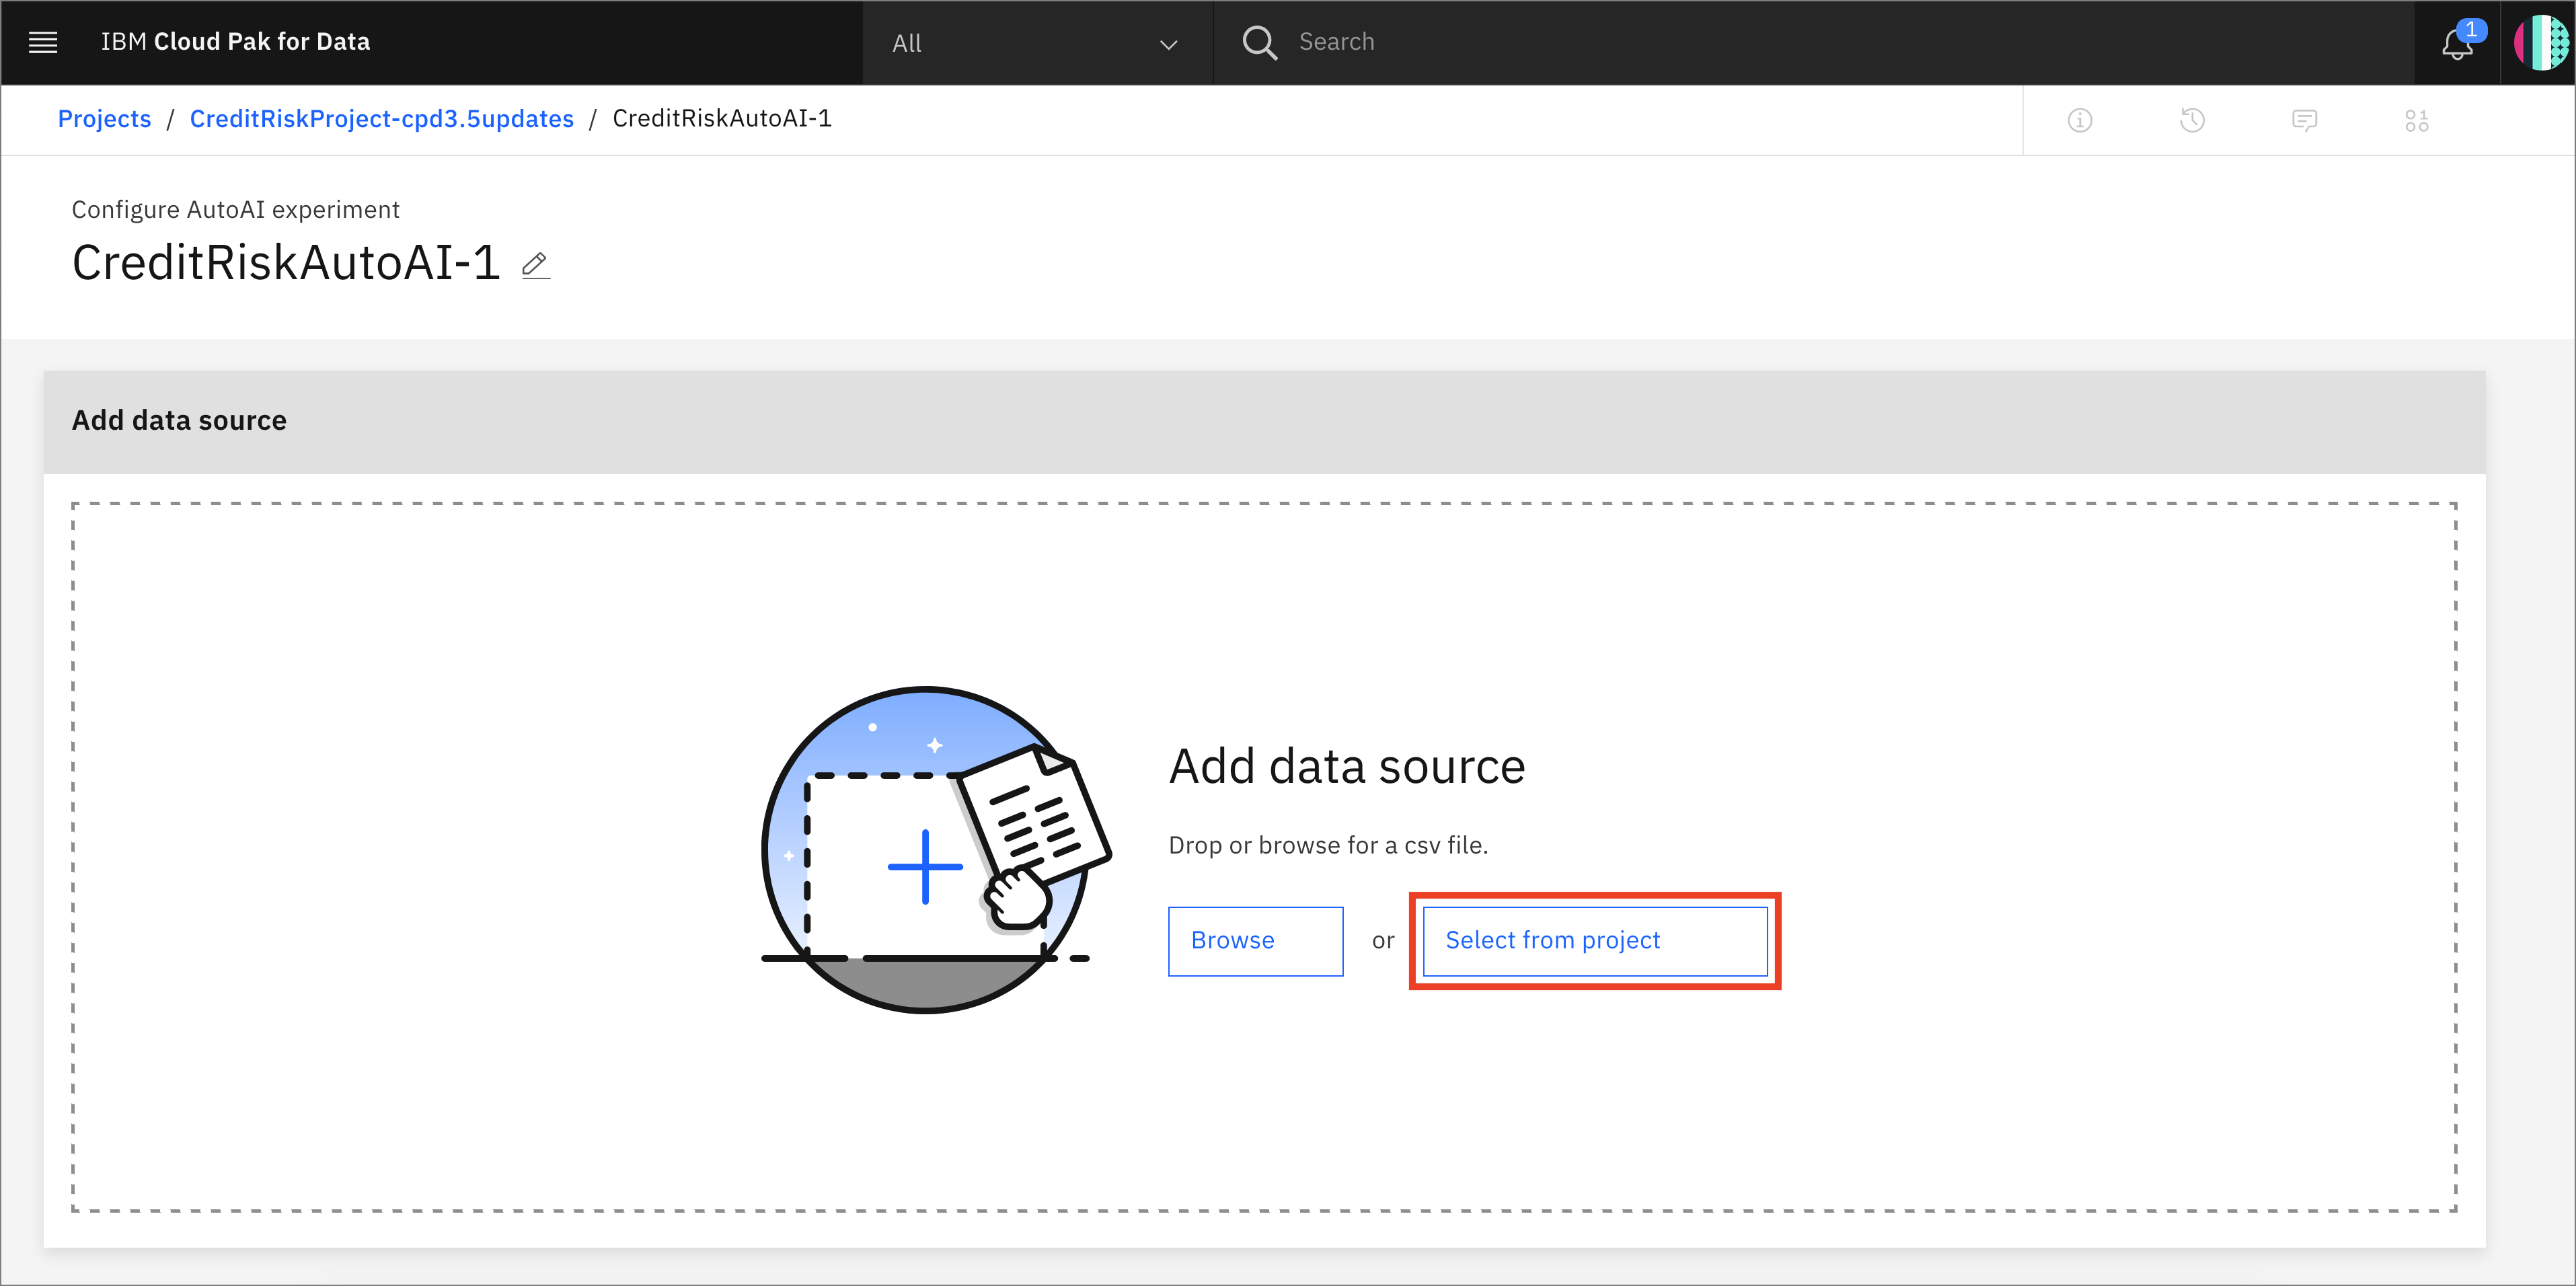Open the user profile avatar
This screenshot has width=2576, height=1286.
(2541, 43)
